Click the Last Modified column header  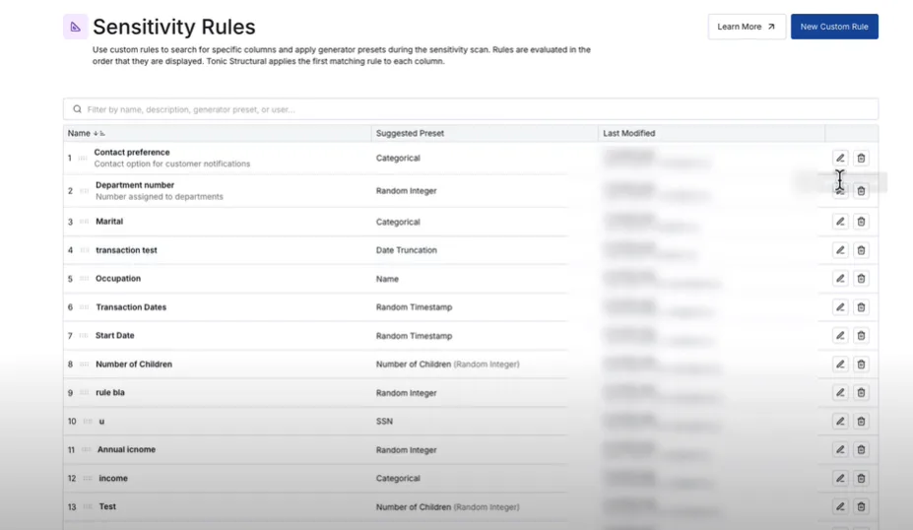click(x=628, y=133)
